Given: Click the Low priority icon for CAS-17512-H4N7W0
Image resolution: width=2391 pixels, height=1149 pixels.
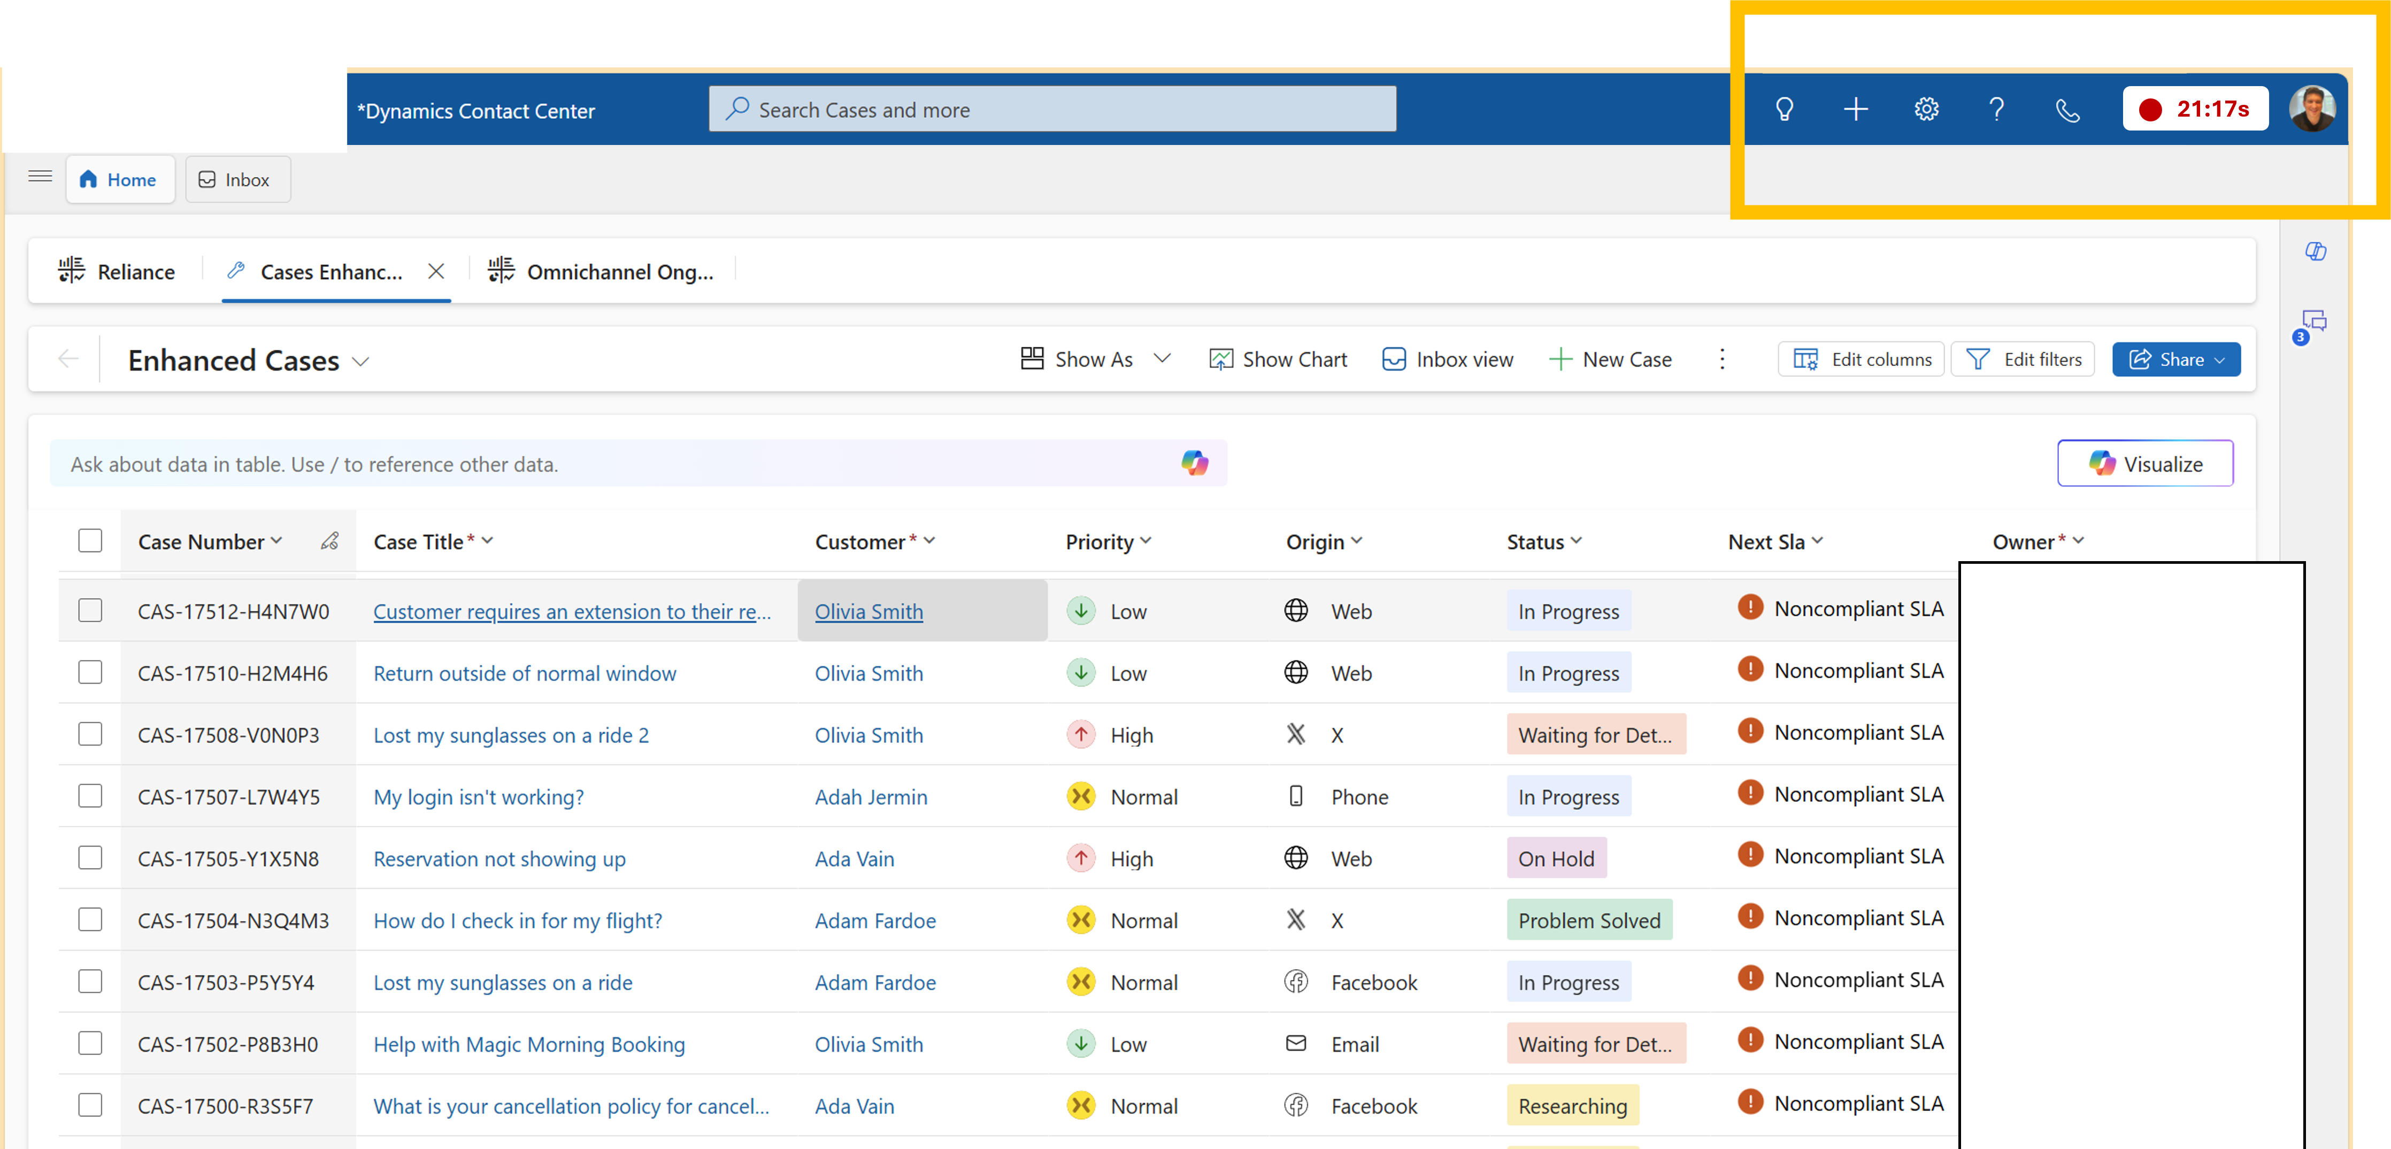Looking at the screenshot, I should (x=1080, y=611).
